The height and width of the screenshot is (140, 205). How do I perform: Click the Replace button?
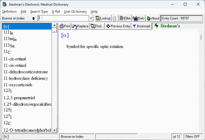click(80, 26)
